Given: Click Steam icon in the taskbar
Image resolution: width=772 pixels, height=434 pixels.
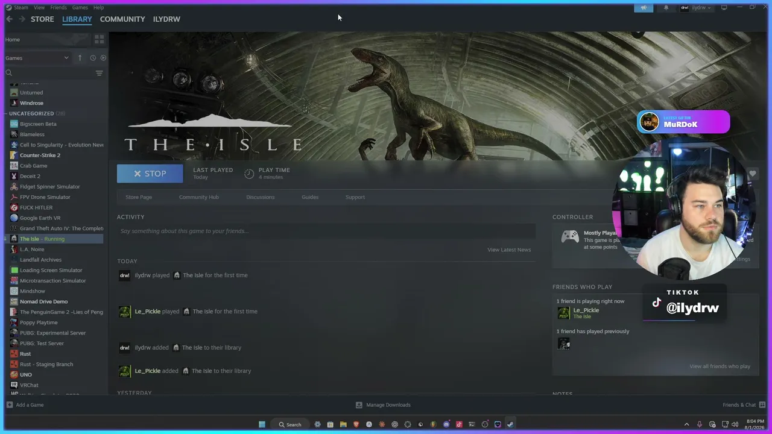Looking at the screenshot, I should 510,424.
